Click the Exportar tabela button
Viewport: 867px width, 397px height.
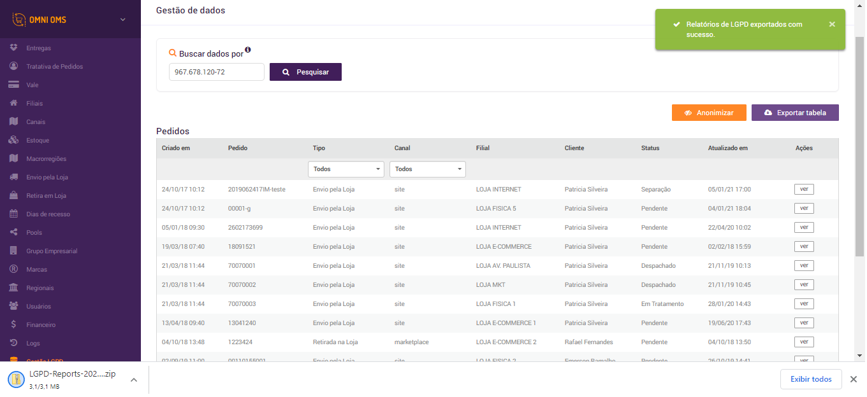tap(795, 113)
